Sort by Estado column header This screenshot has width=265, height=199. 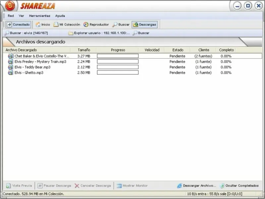pyautogui.click(x=178, y=50)
